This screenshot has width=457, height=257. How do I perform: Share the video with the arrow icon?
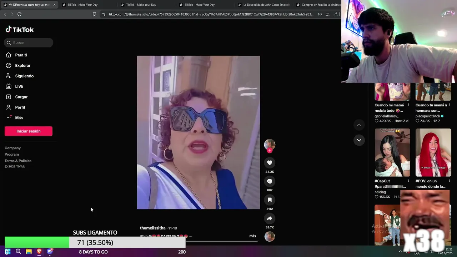(x=270, y=218)
